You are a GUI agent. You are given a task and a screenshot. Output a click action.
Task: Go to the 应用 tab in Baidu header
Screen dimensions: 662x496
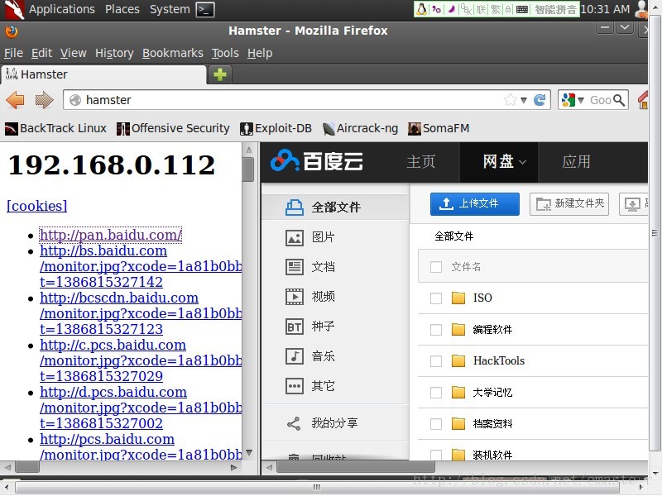[576, 162]
